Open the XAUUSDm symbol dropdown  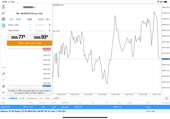coord(29,7)
